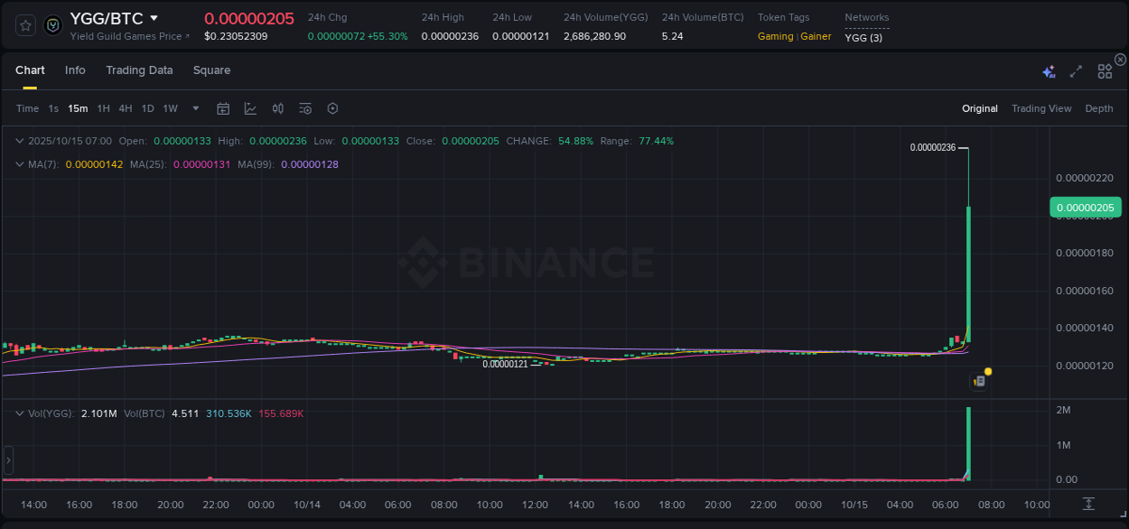
Task: Click the favorite star icon
Action: 24,25
